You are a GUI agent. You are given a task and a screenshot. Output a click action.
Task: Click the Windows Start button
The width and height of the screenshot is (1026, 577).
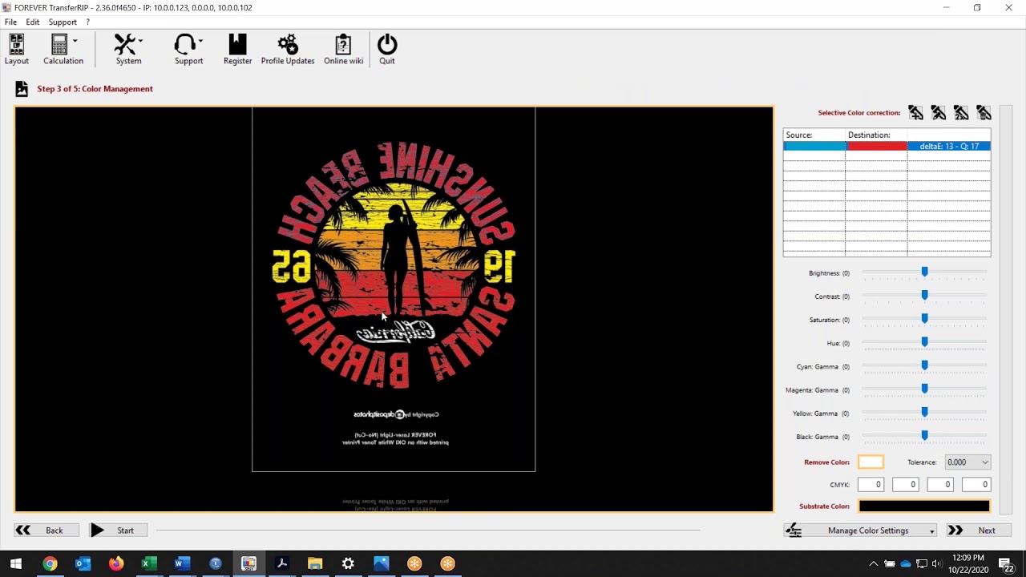[x=16, y=563]
